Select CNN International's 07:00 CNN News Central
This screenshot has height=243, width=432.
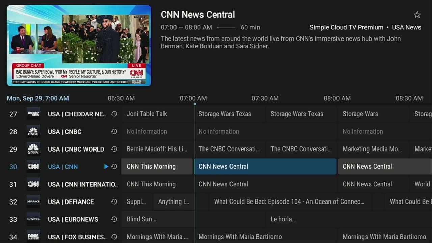(x=265, y=184)
